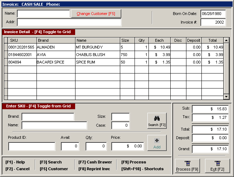Image resolution: width=234 pixels, height=177 pixels.
Task: Click the Deposit field $ 0.00
Action: pyautogui.click(x=210, y=138)
